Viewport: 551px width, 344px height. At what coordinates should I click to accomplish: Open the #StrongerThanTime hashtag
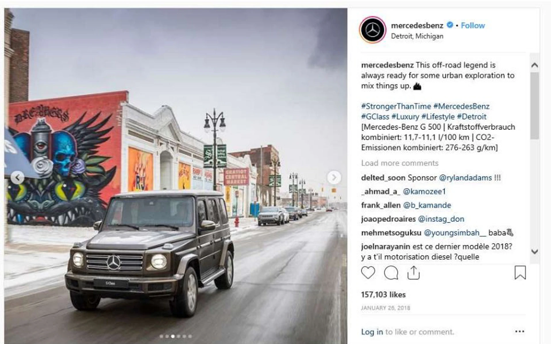[396, 106]
